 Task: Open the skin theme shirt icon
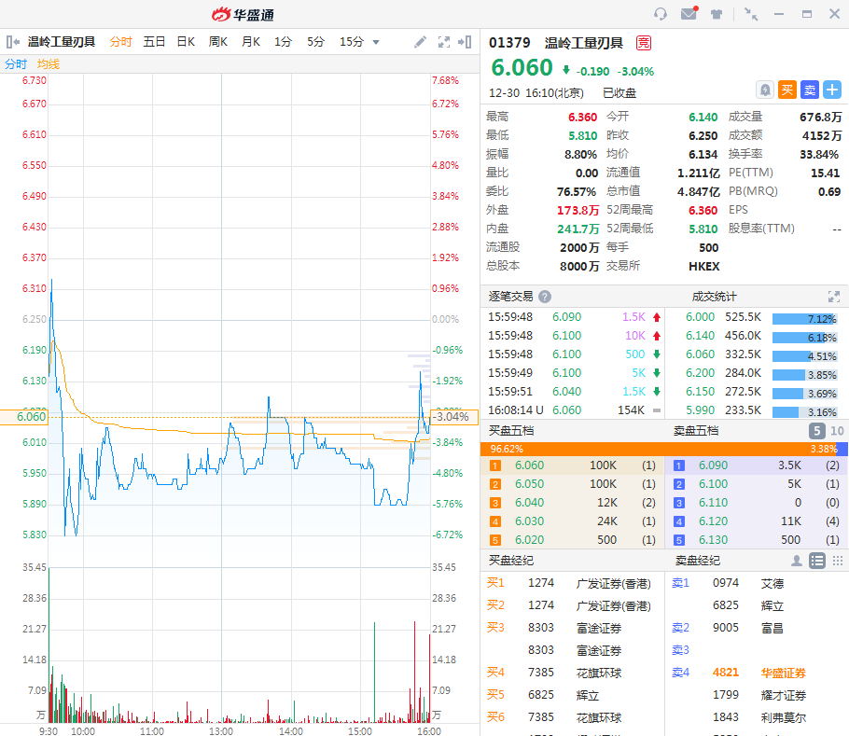pos(717,14)
